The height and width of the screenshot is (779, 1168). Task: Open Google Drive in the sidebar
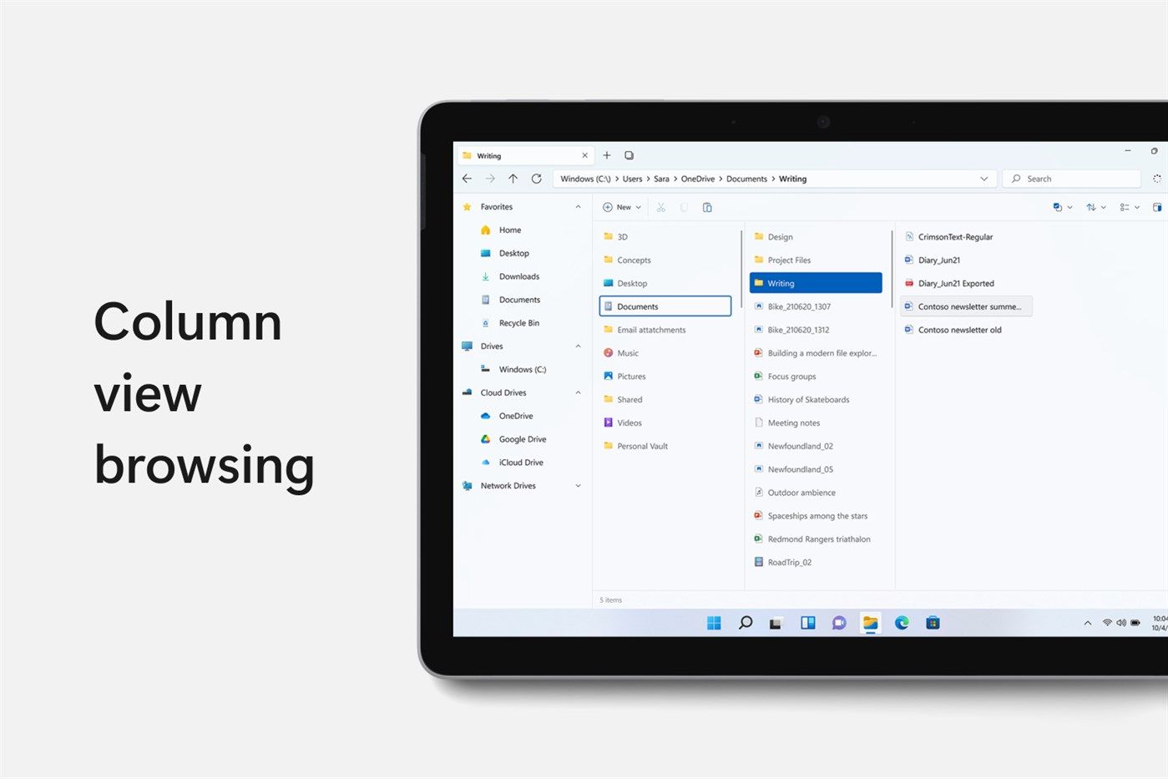(523, 439)
